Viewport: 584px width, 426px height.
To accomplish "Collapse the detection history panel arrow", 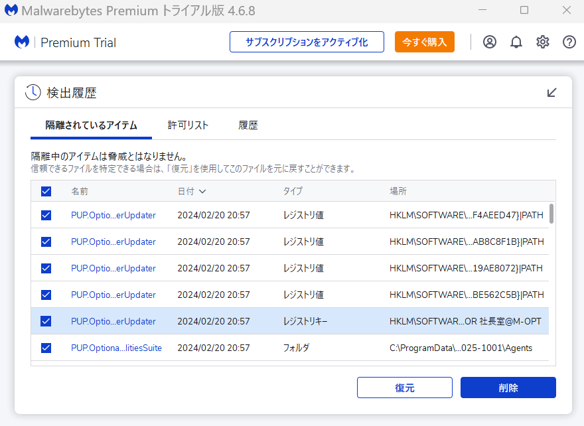I will (x=551, y=92).
